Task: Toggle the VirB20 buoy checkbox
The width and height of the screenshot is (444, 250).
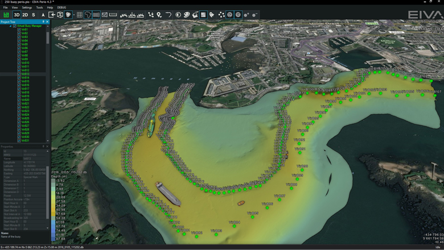Action: [19, 100]
